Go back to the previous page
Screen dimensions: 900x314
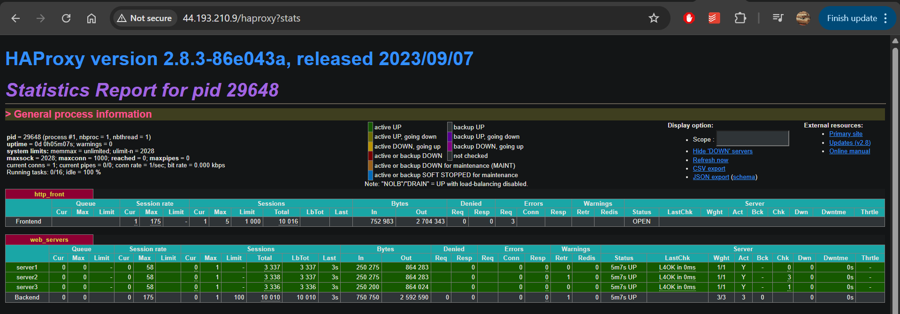15,18
